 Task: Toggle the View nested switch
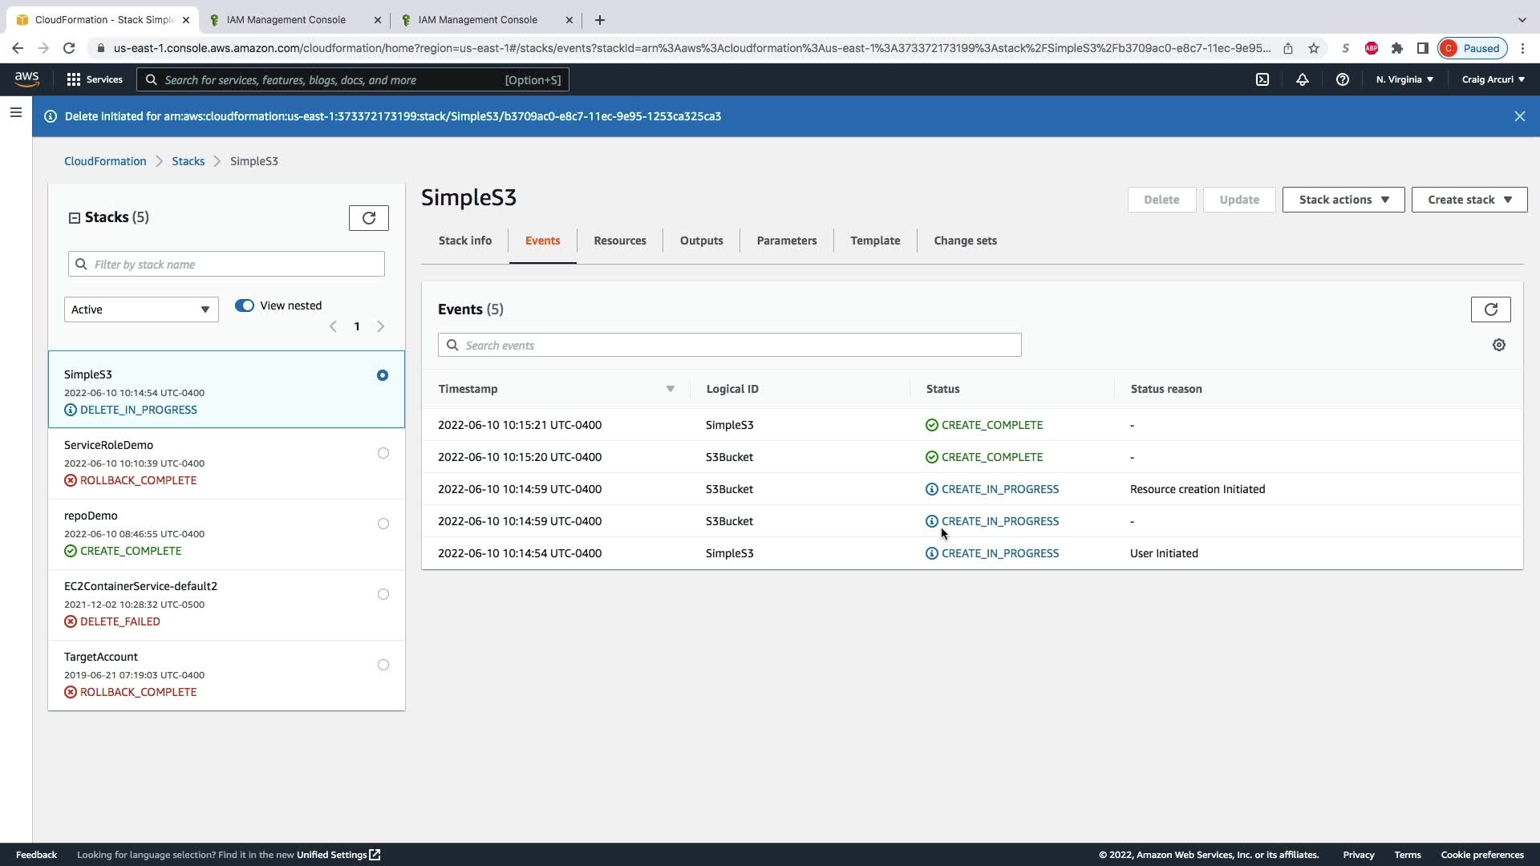point(245,306)
